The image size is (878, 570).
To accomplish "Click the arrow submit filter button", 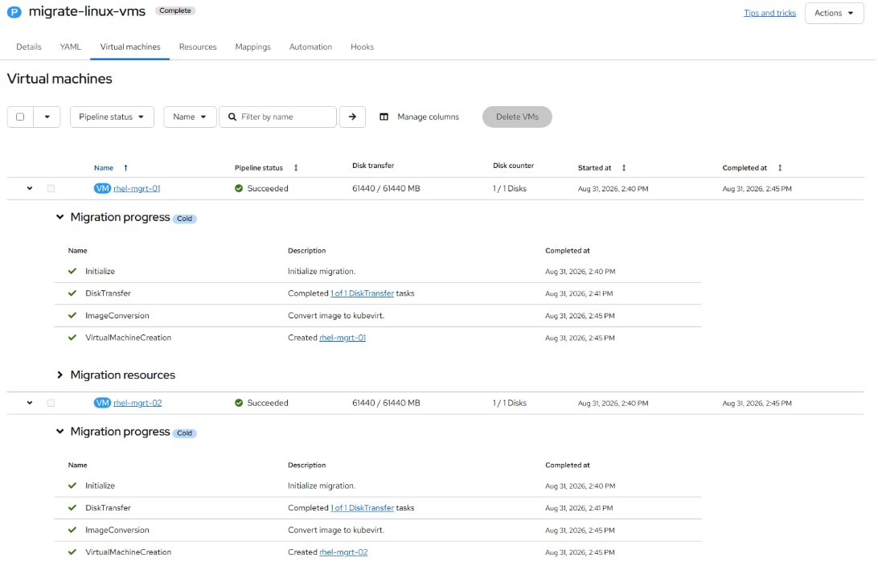I will pyautogui.click(x=352, y=117).
